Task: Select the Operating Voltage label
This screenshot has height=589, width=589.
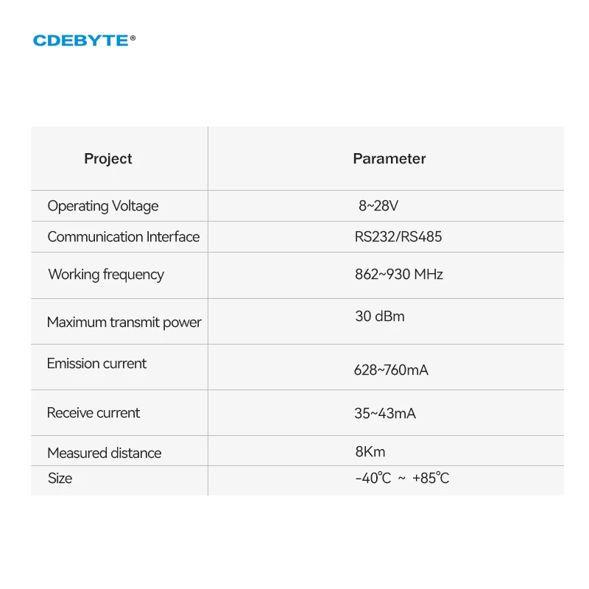Action: tap(103, 206)
